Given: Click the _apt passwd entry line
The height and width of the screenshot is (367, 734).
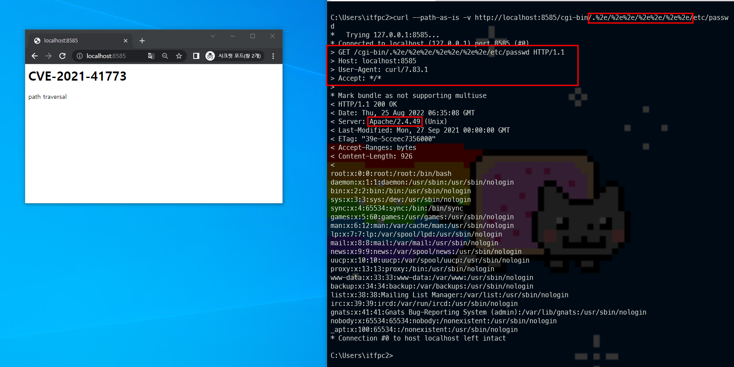Looking at the screenshot, I should (x=424, y=329).
